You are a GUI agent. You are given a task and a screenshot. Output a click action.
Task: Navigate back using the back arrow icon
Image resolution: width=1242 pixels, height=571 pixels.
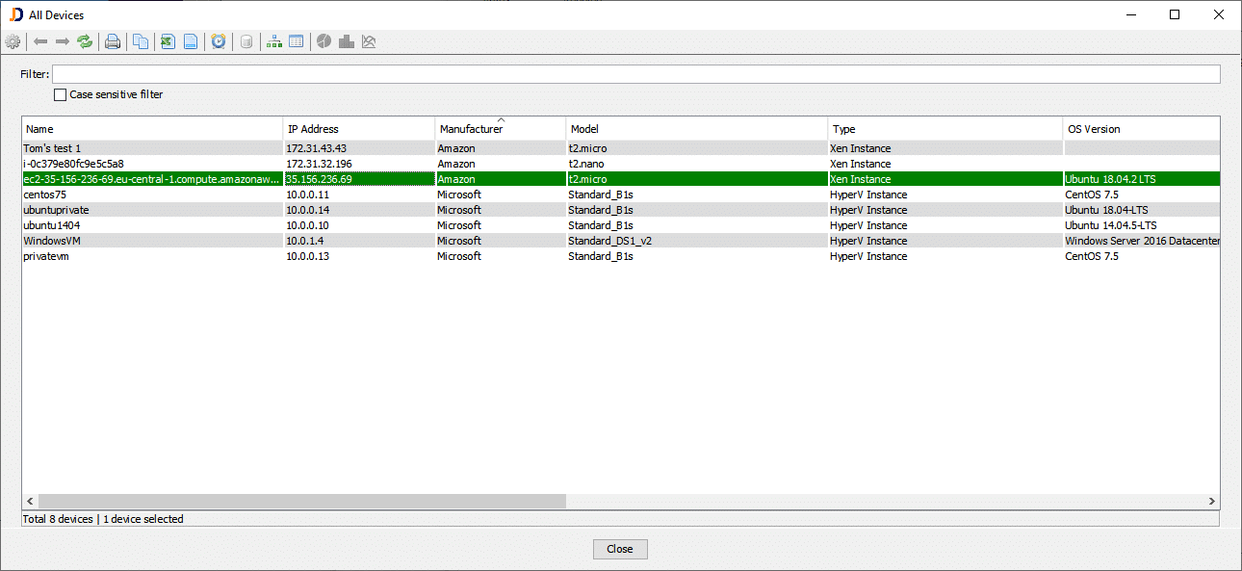(x=39, y=41)
